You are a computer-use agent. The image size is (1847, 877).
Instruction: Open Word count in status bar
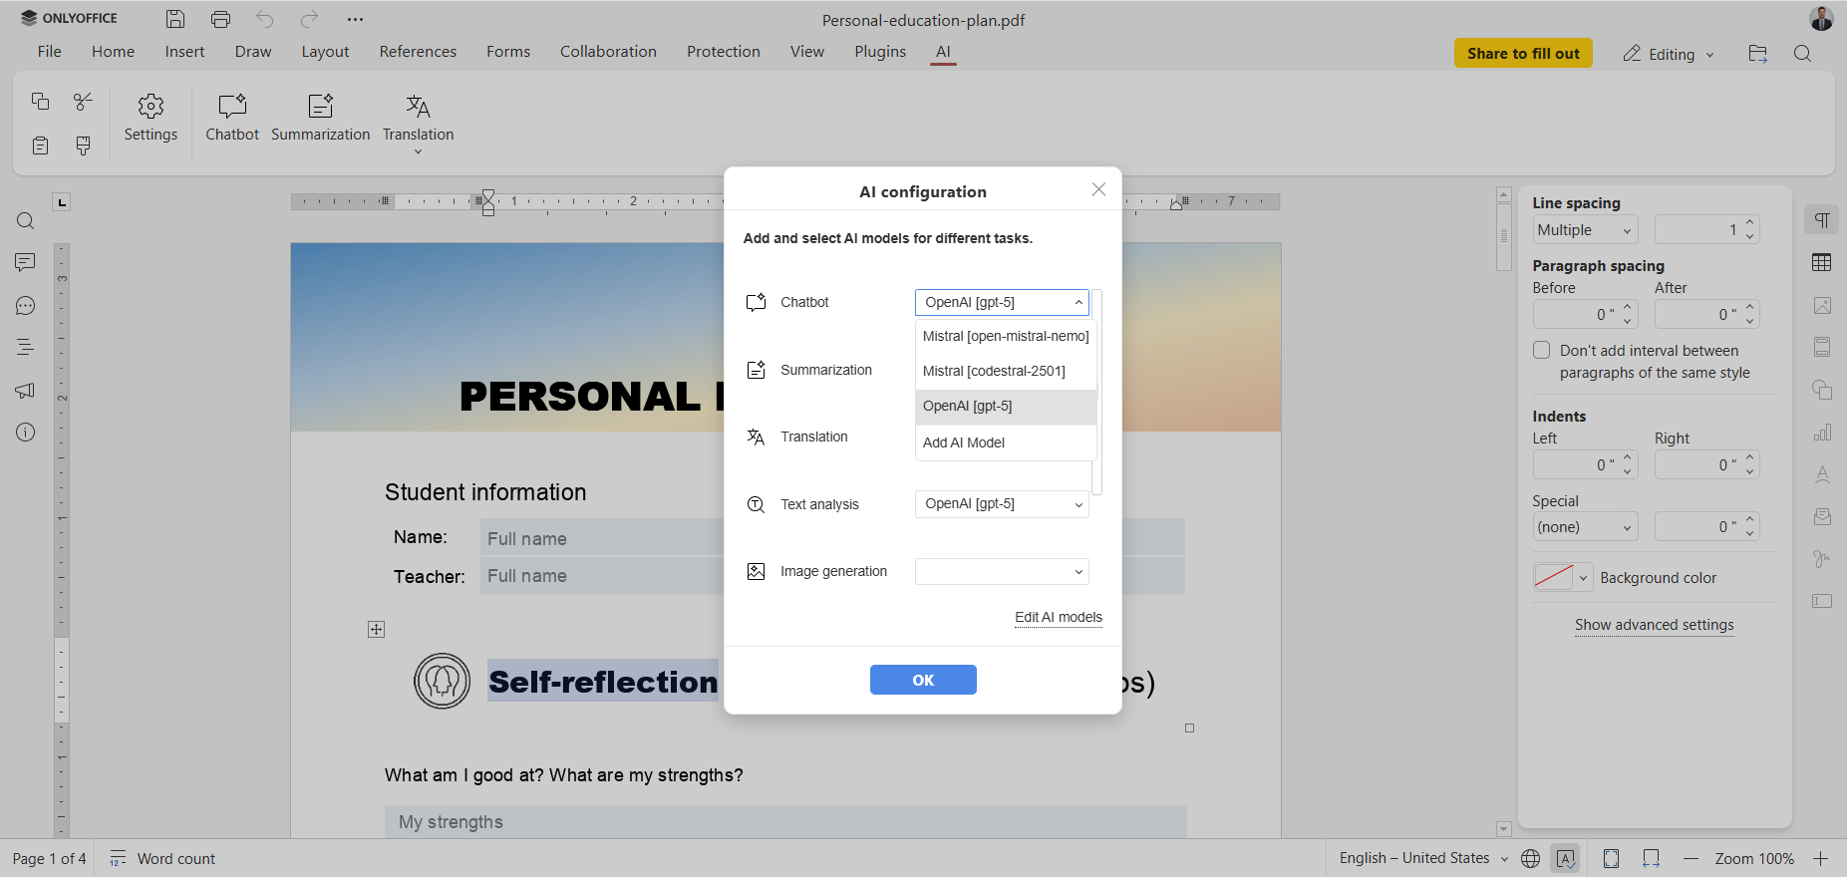pos(162,859)
